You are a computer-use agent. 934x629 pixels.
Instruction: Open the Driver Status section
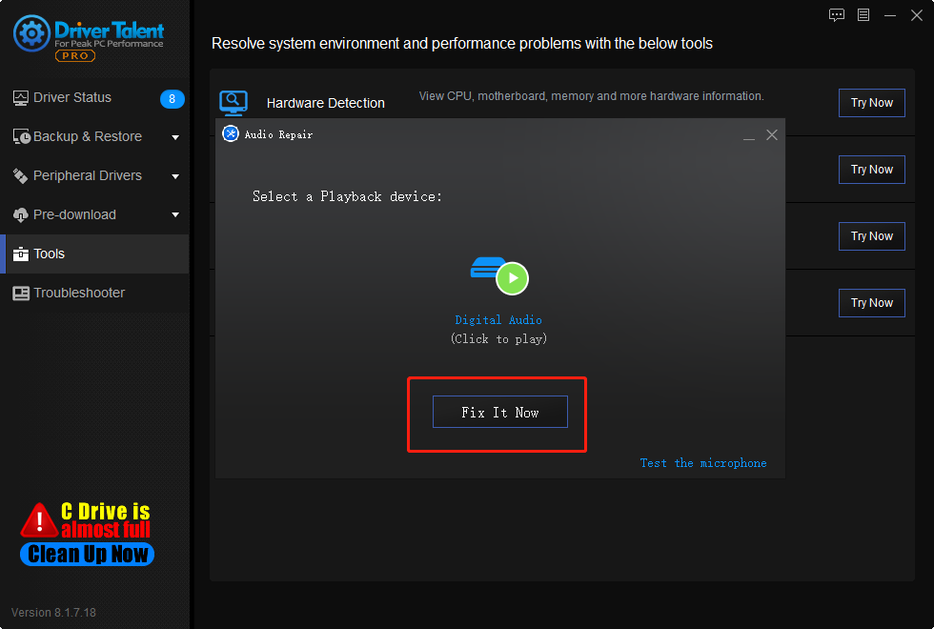94,97
